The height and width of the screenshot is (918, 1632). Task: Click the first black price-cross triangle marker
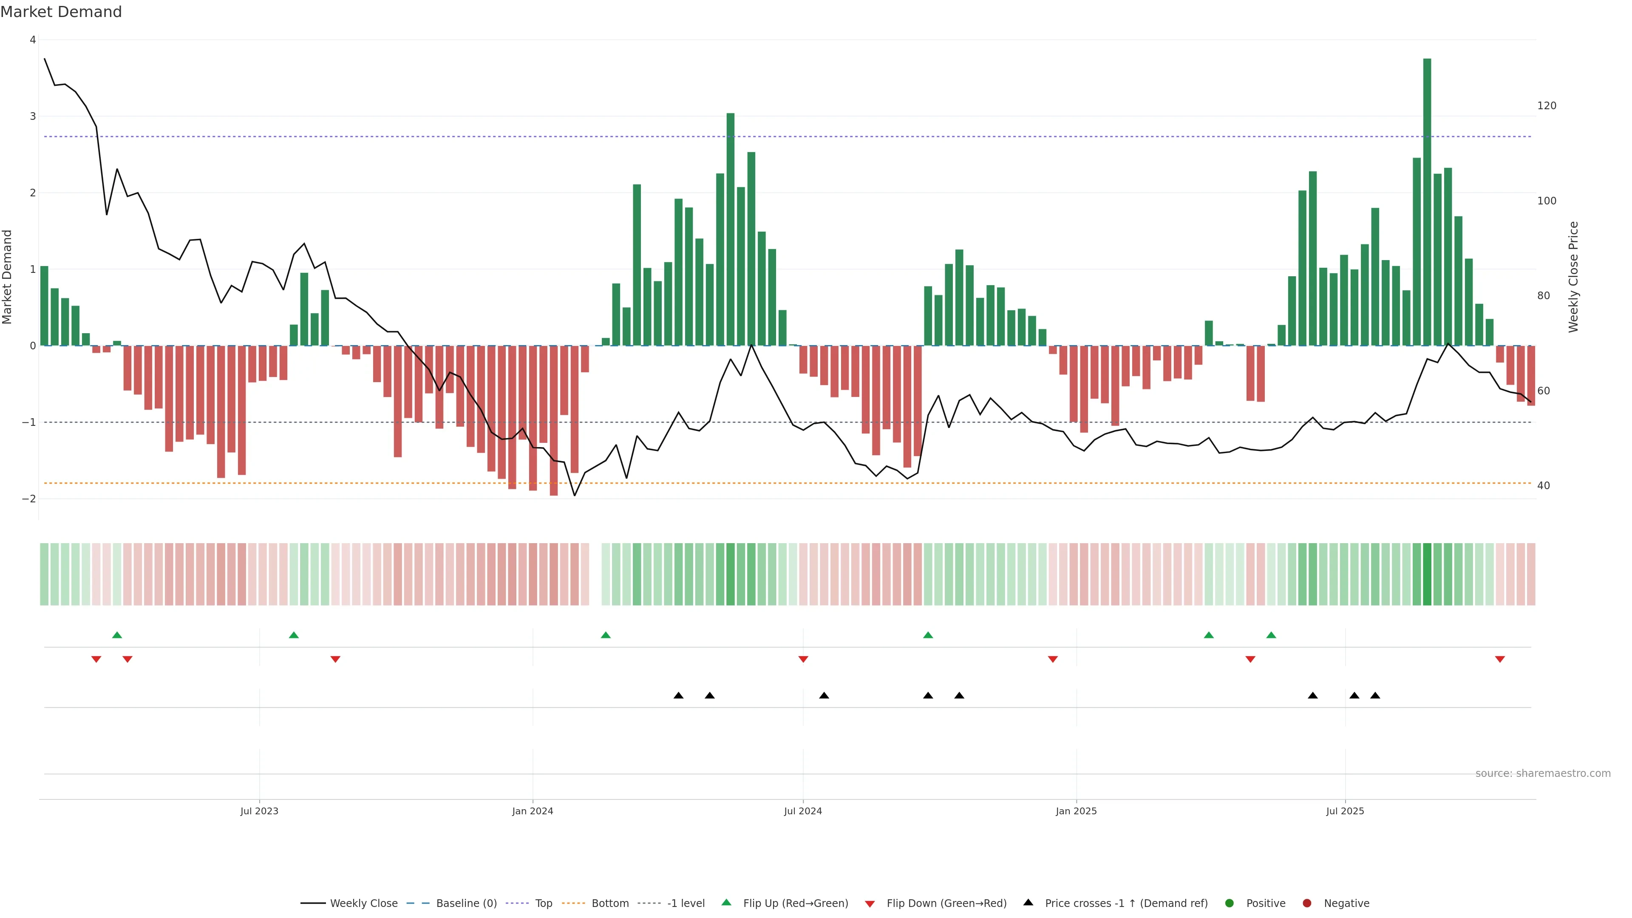point(679,696)
